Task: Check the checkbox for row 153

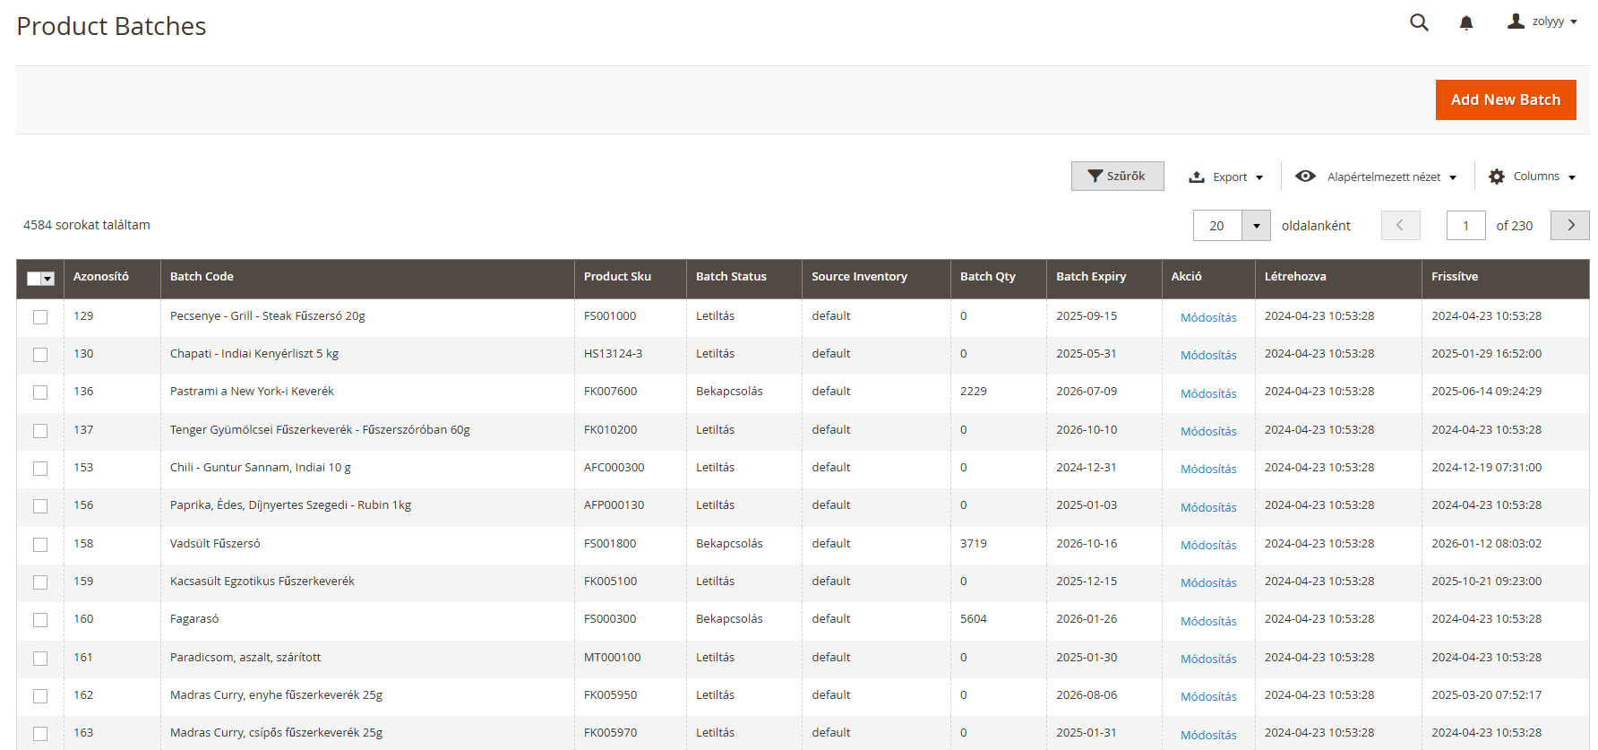Action: click(x=40, y=469)
